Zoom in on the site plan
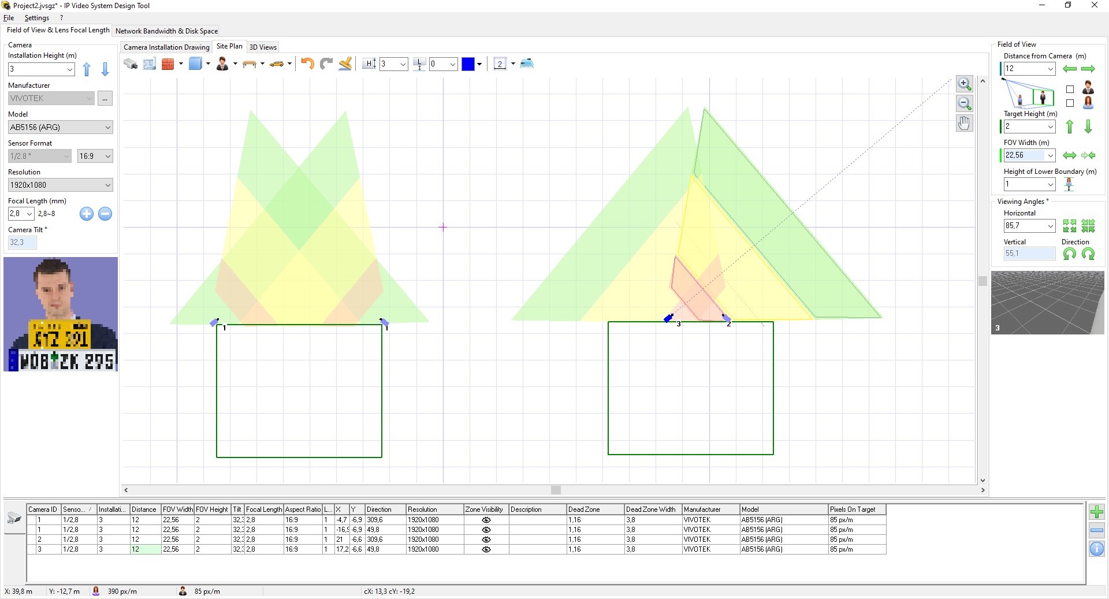 point(964,84)
